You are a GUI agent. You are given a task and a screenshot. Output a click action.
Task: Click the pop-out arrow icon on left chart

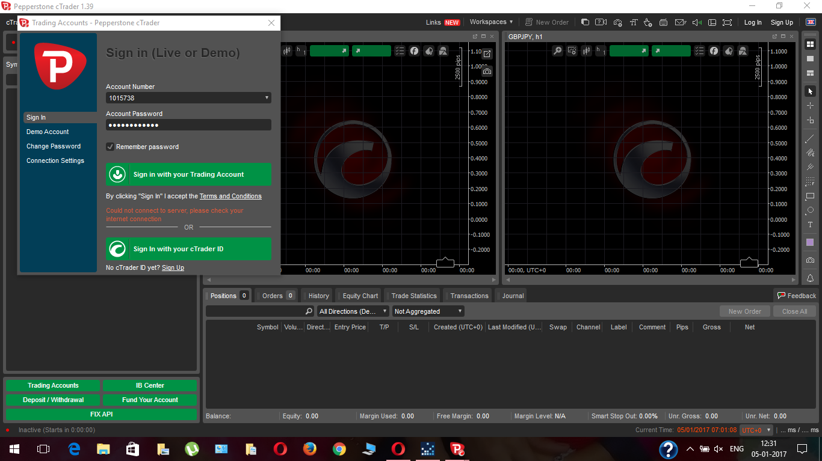point(487,54)
